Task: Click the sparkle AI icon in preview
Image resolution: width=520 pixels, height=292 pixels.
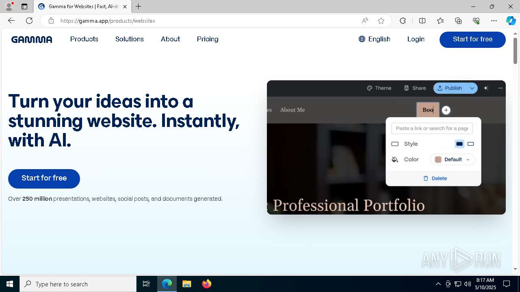Action: 486,88
